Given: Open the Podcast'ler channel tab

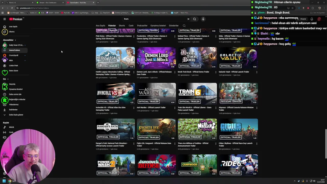Looking at the screenshot, I should tap(142, 26).
